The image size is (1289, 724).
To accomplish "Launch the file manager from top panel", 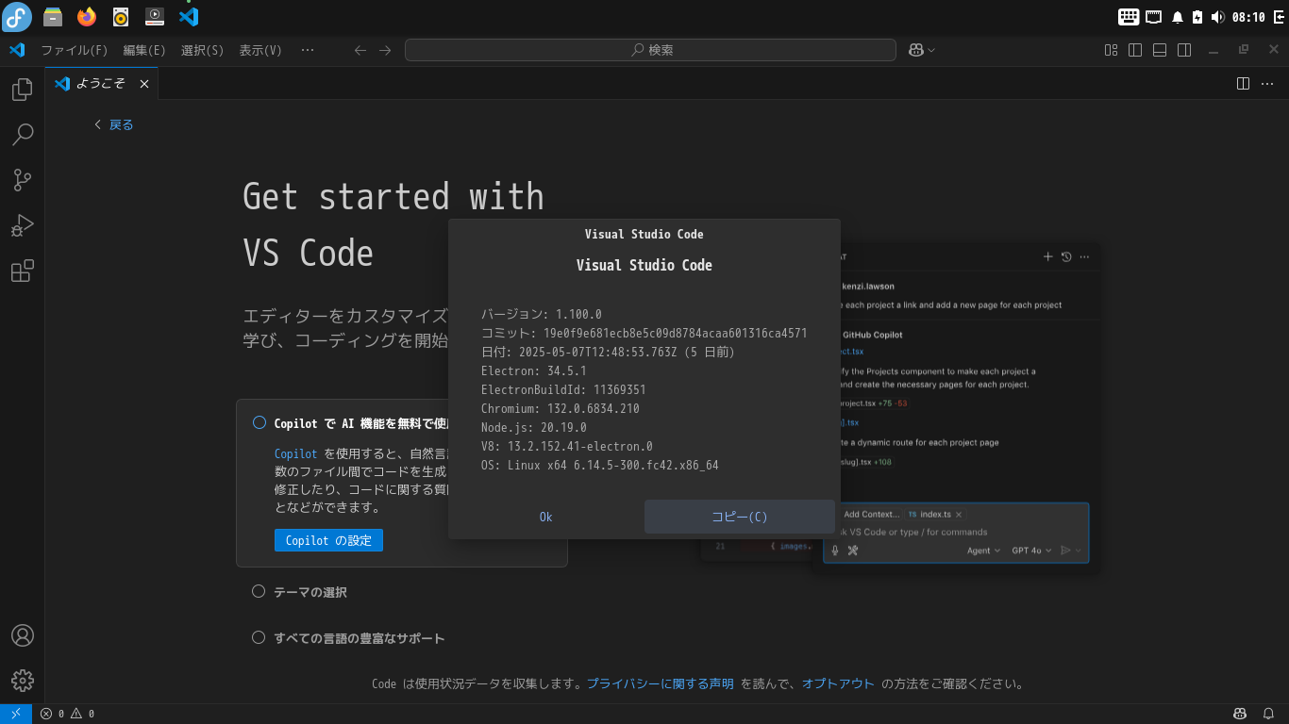I will coord(53,17).
